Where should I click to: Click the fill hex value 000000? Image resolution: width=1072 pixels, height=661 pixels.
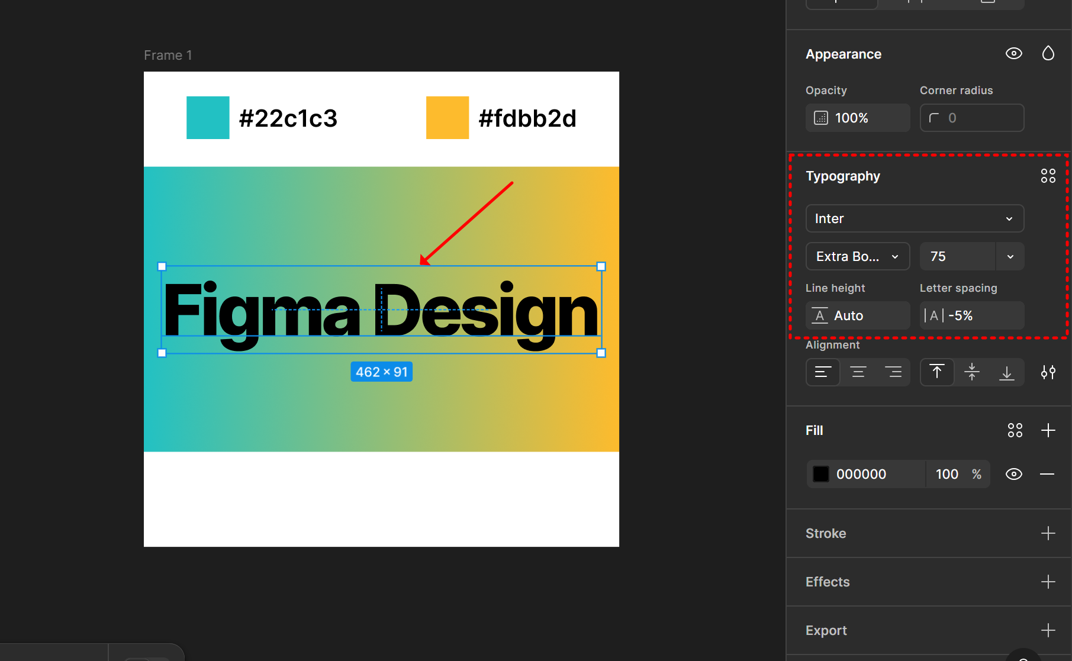(x=861, y=474)
